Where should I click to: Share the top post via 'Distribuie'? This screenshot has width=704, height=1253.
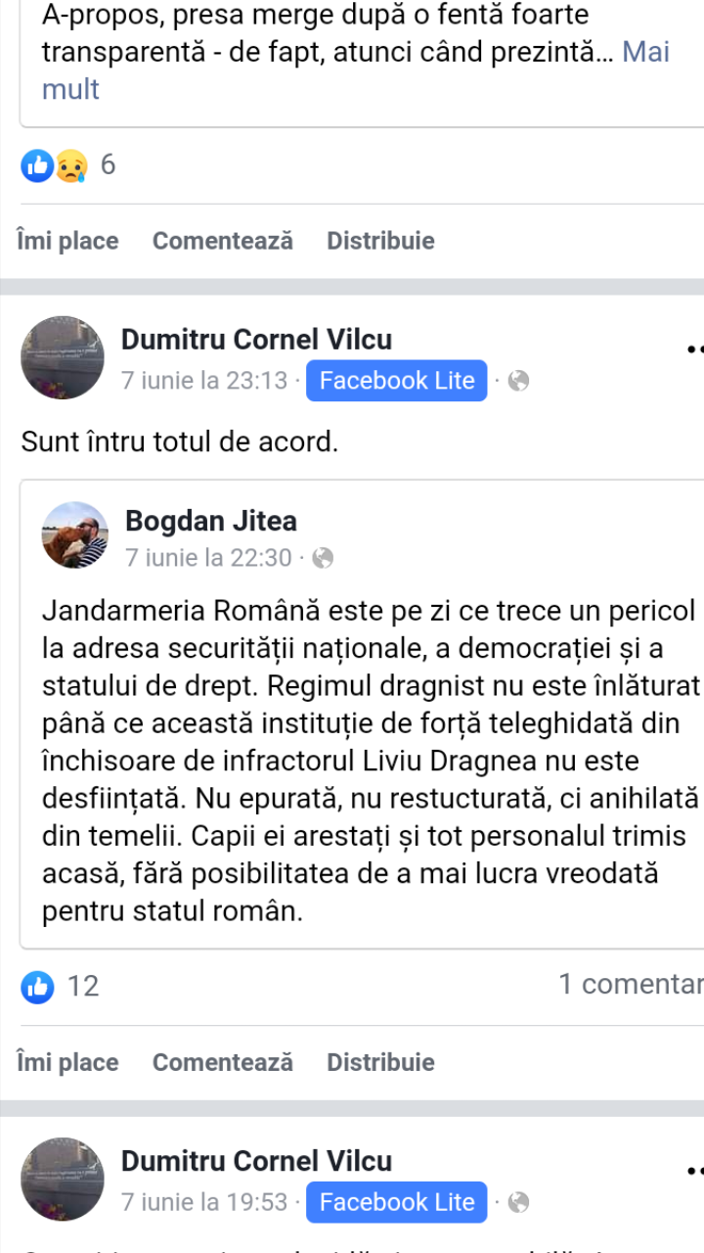[380, 241]
